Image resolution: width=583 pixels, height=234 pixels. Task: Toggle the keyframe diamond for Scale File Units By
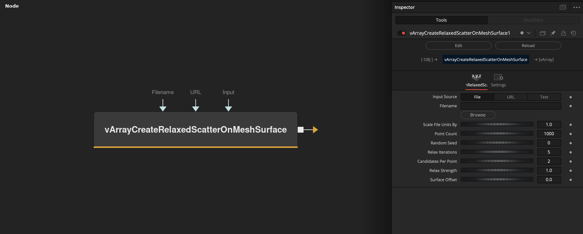click(571, 125)
